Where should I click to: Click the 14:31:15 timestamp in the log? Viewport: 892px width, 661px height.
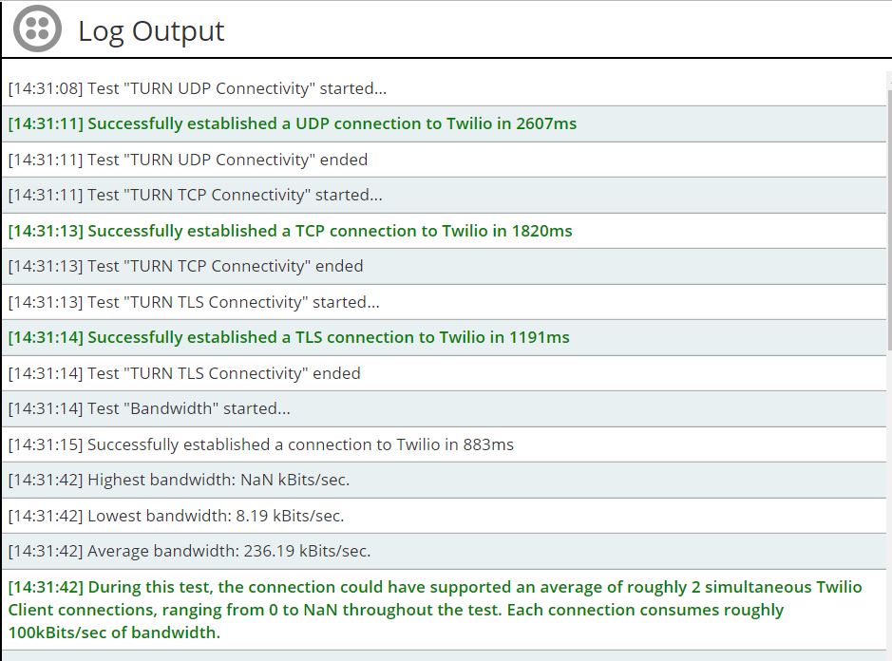[46, 444]
